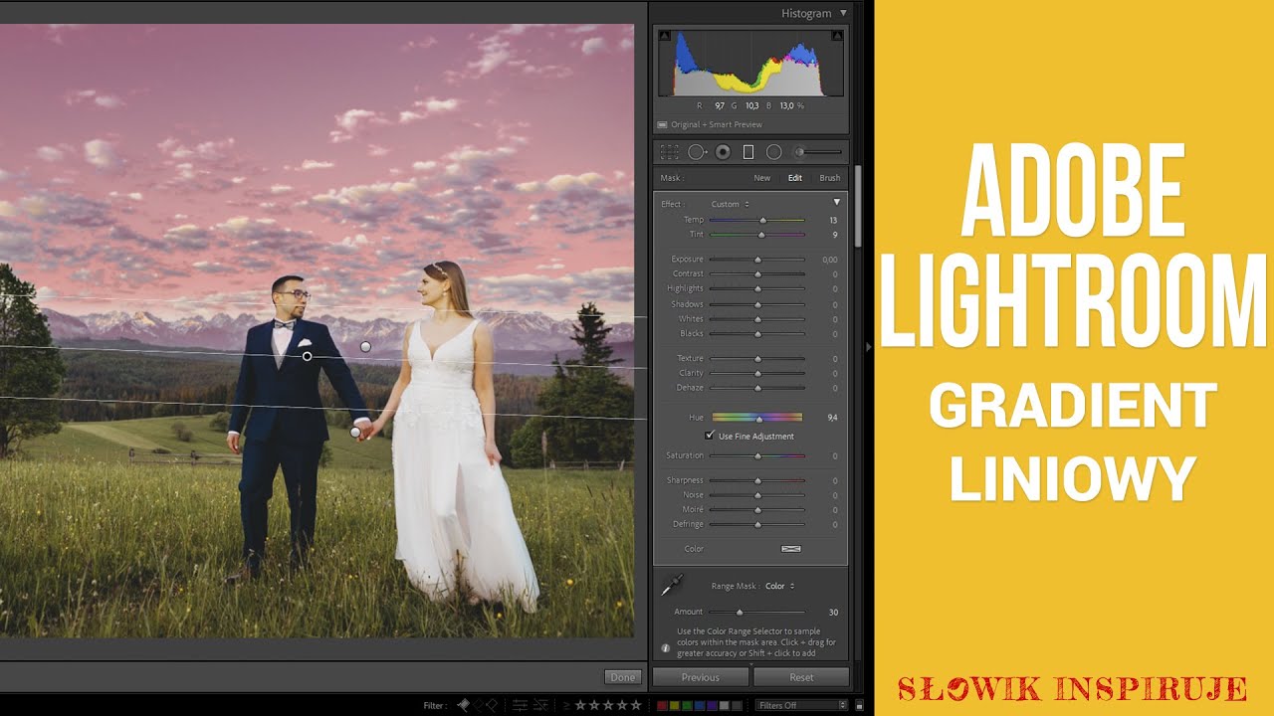The height and width of the screenshot is (716, 1274).
Task: Toggle blue color label filter
Action: (700, 705)
